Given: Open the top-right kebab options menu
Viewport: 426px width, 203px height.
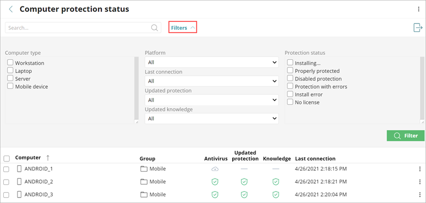Looking at the screenshot, I should point(419,9).
